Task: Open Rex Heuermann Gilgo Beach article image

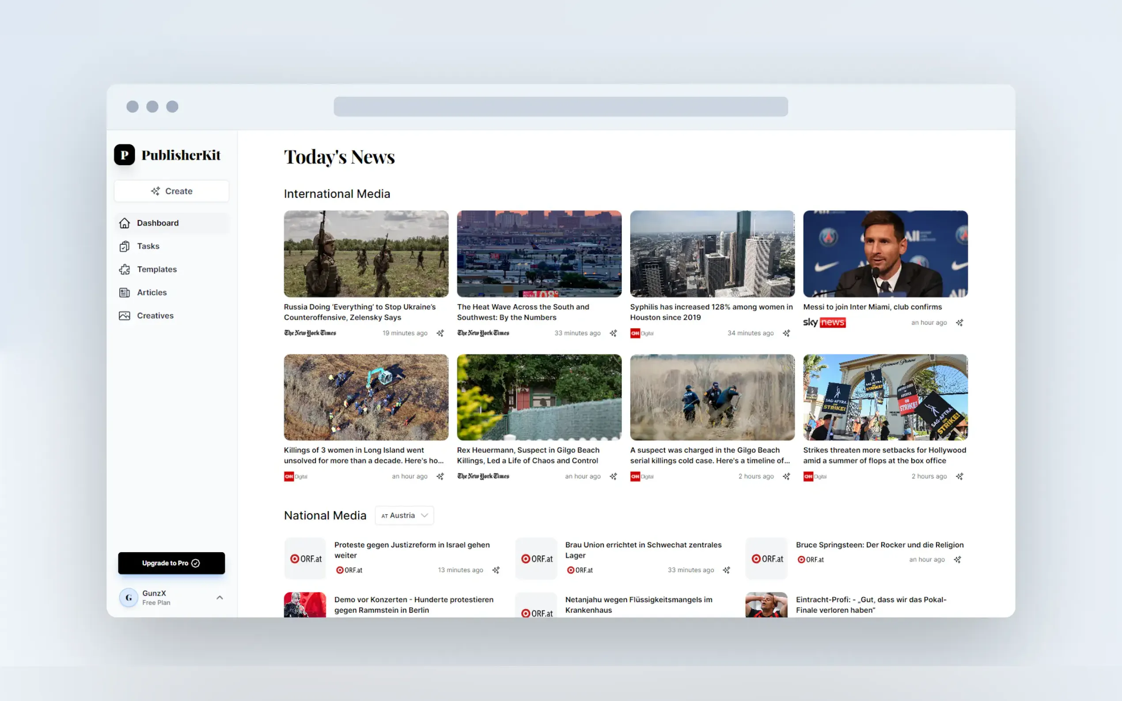Action: (539, 397)
